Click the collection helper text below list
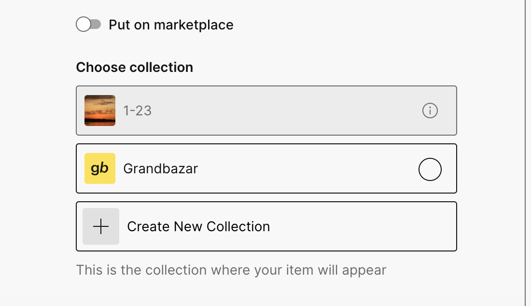This screenshot has height=306, width=531. [x=231, y=270]
